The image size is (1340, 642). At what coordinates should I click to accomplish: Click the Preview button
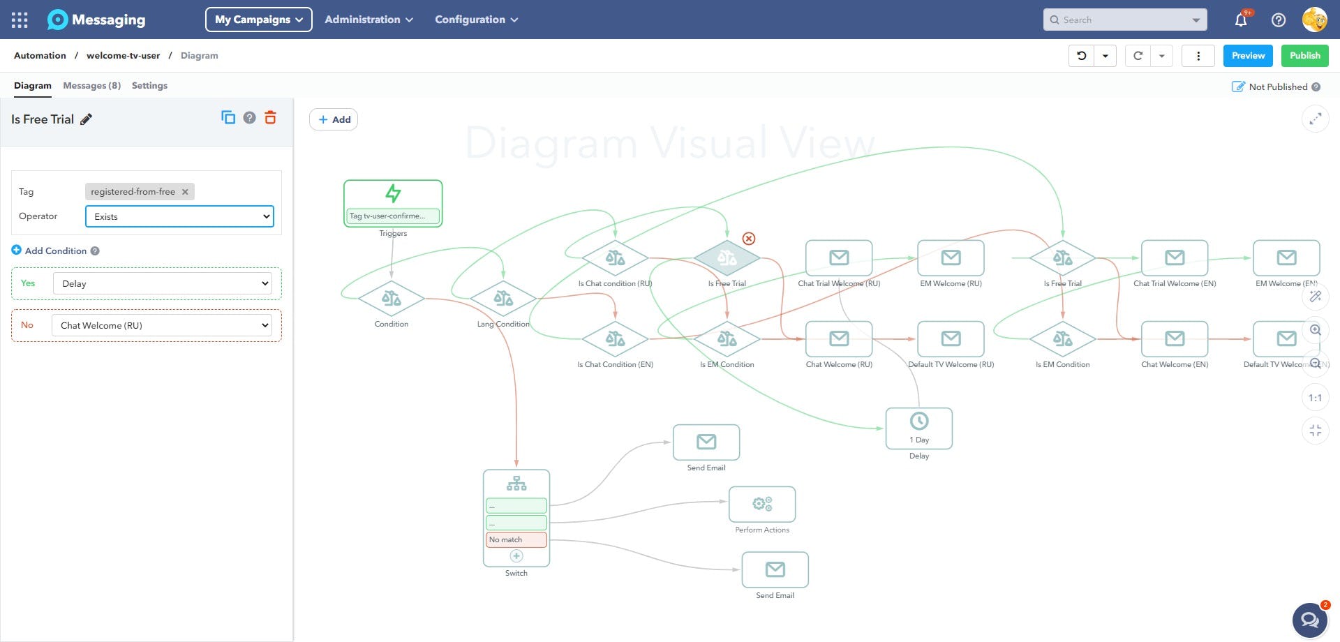tap(1248, 56)
